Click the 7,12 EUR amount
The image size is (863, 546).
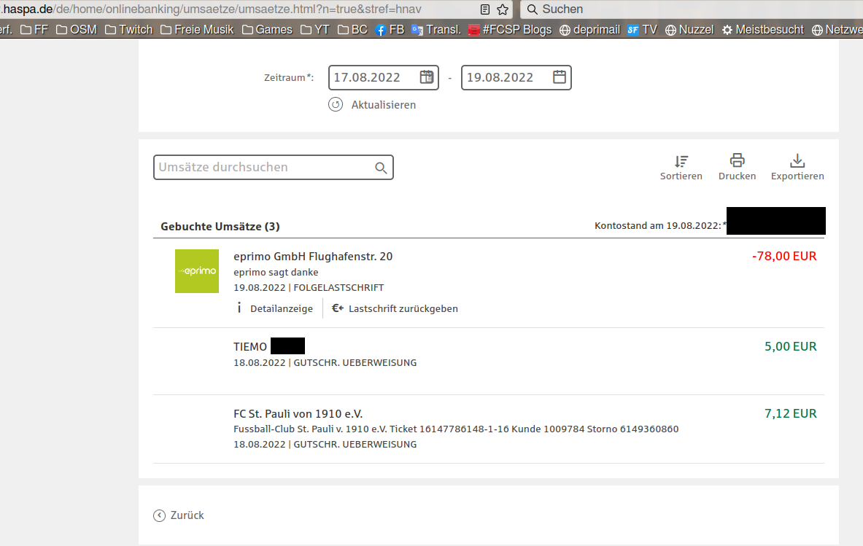tap(790, 413)
